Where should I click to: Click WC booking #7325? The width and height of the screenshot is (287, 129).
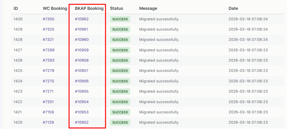click(x=48, y=29)
